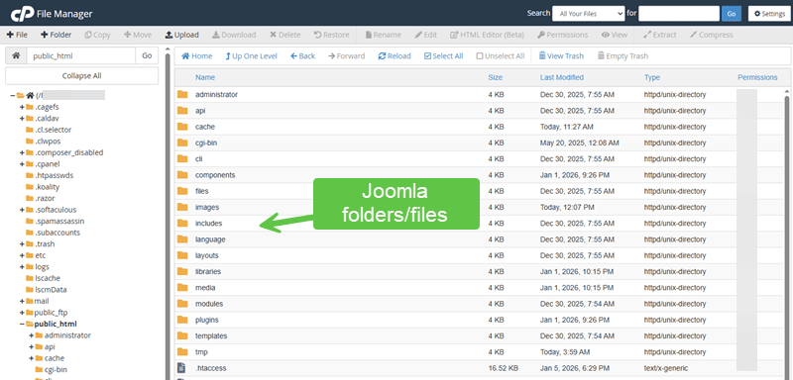Click the public_html path input field
Screen dimensions: 793x380
81,56
